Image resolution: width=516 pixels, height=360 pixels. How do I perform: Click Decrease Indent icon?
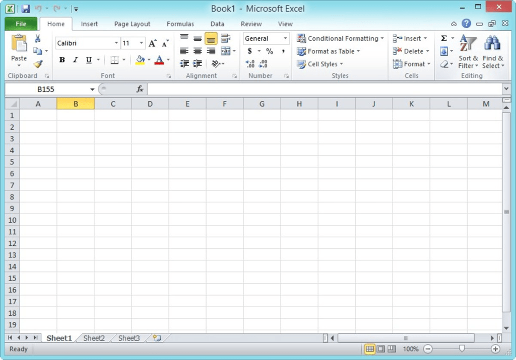pos(184,64)
